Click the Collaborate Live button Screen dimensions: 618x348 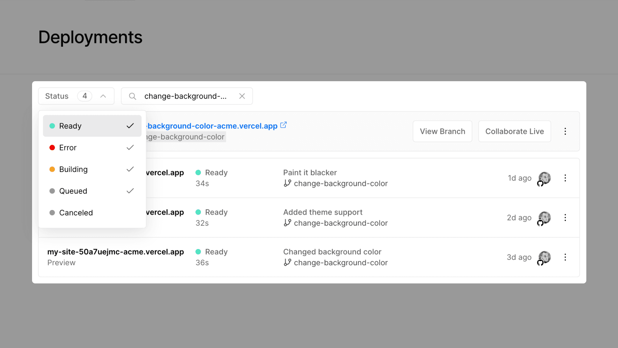click(514, 131)
